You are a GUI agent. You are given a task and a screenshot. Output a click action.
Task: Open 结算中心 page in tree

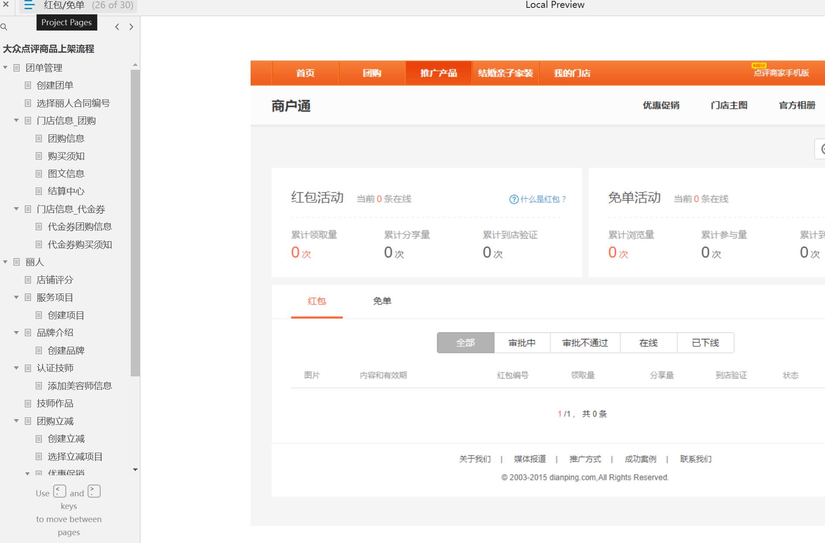66,191
